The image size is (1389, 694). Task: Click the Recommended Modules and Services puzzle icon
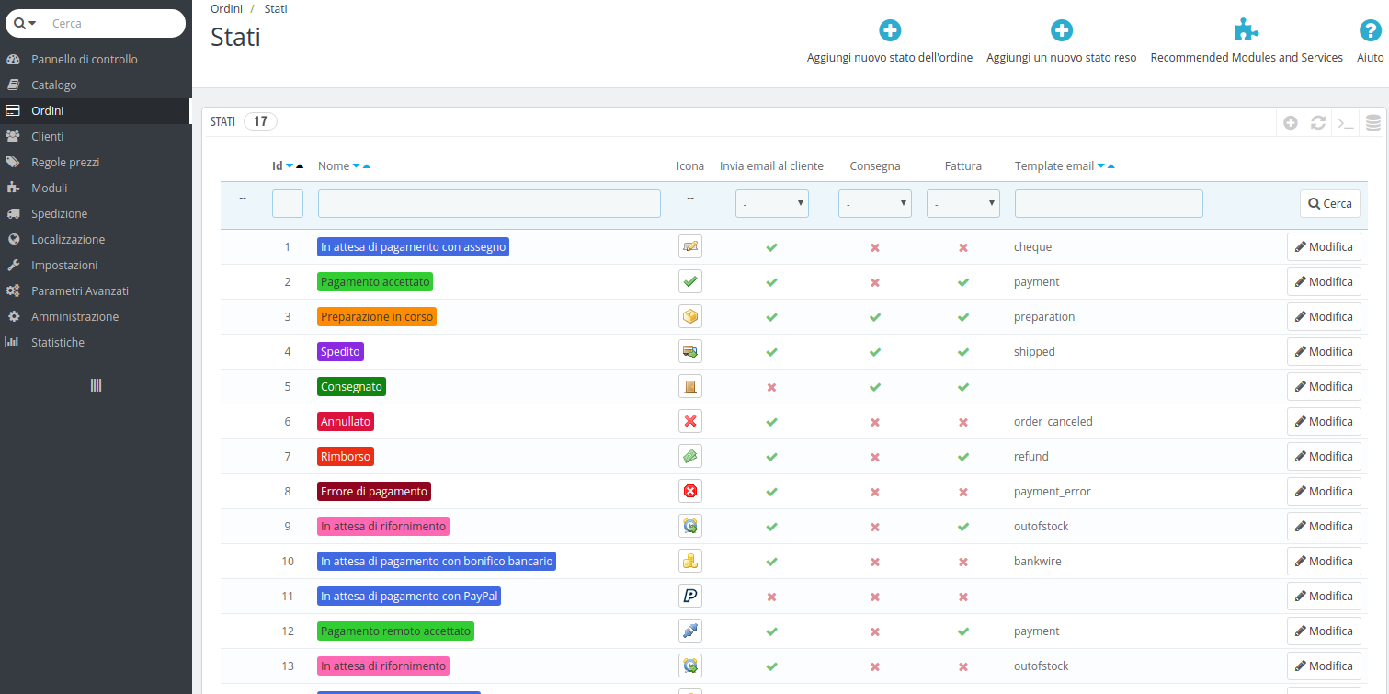(1246, 30)
